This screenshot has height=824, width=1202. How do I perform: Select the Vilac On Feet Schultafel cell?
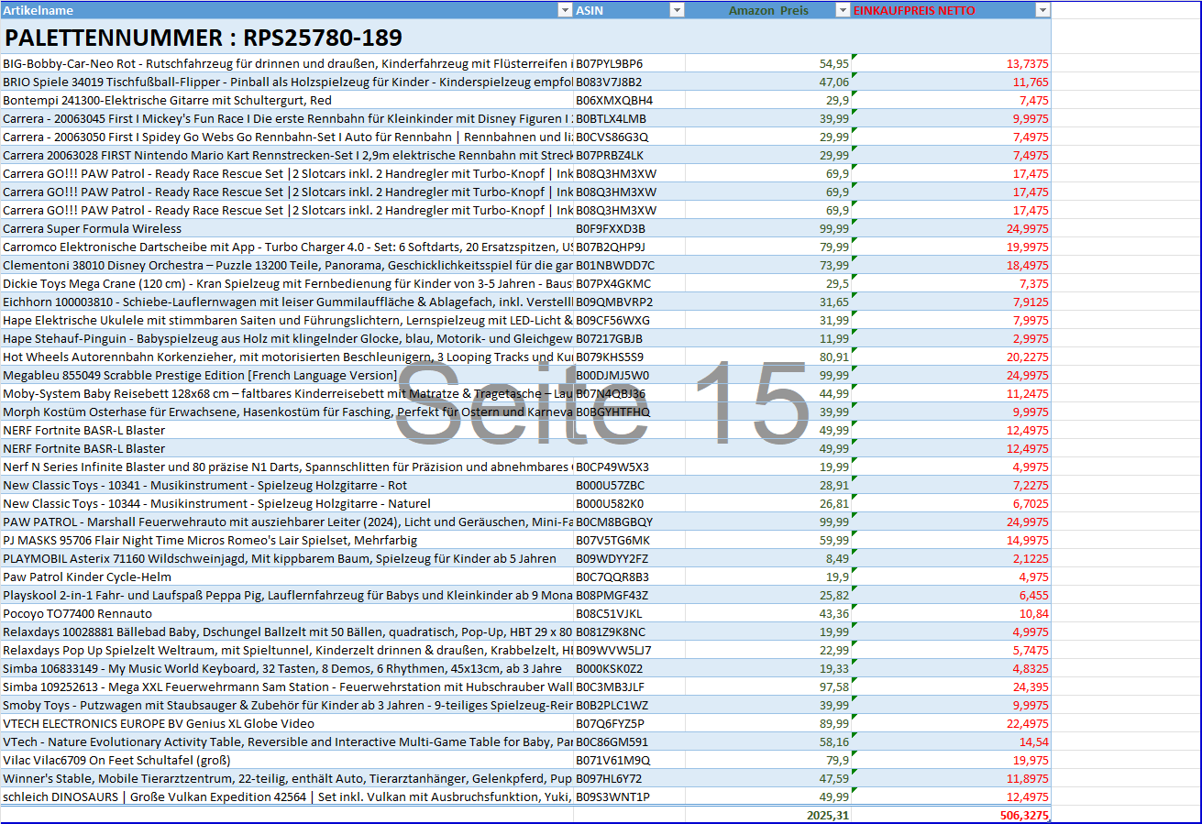point(116,760)
